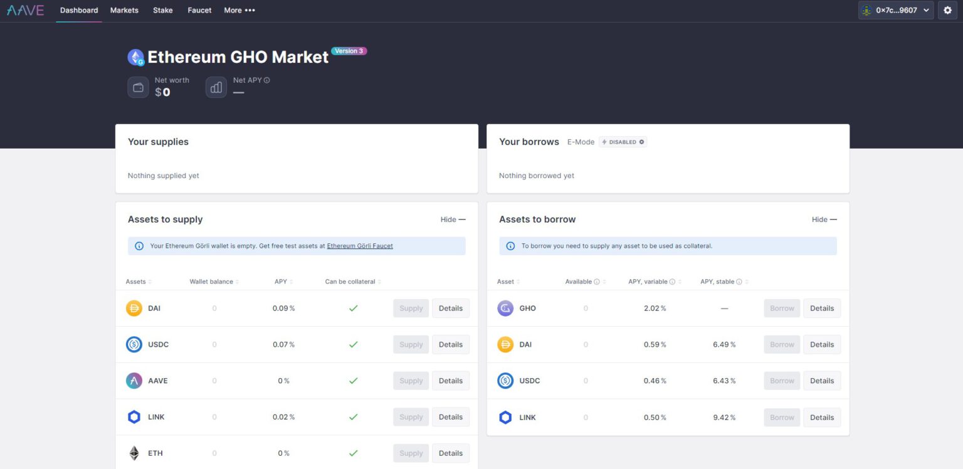
Task: Click the Net APY info icon
Action: [x=267, y=80]
